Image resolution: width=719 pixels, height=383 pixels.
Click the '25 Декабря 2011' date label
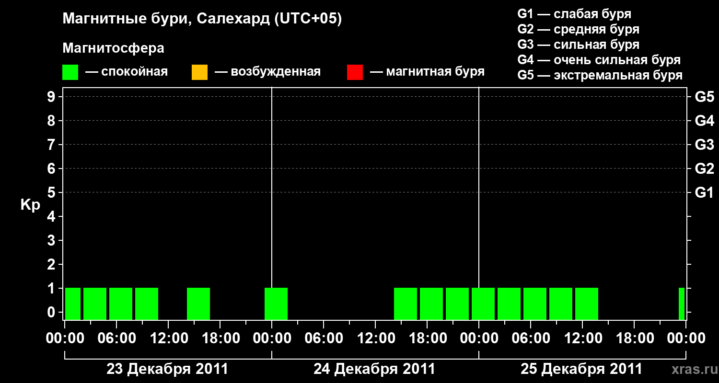pos(581,369)
